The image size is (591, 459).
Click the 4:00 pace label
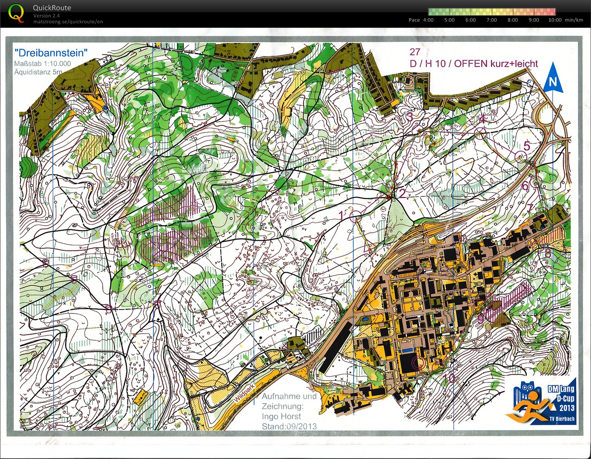[428, 20]
